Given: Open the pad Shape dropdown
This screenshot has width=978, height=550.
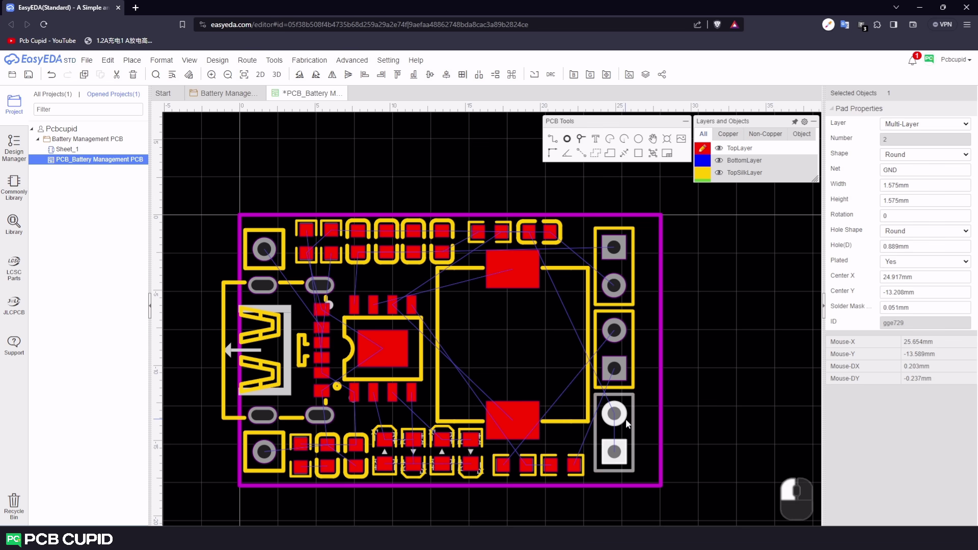Looking at the screenshot, I should point(925,154).
